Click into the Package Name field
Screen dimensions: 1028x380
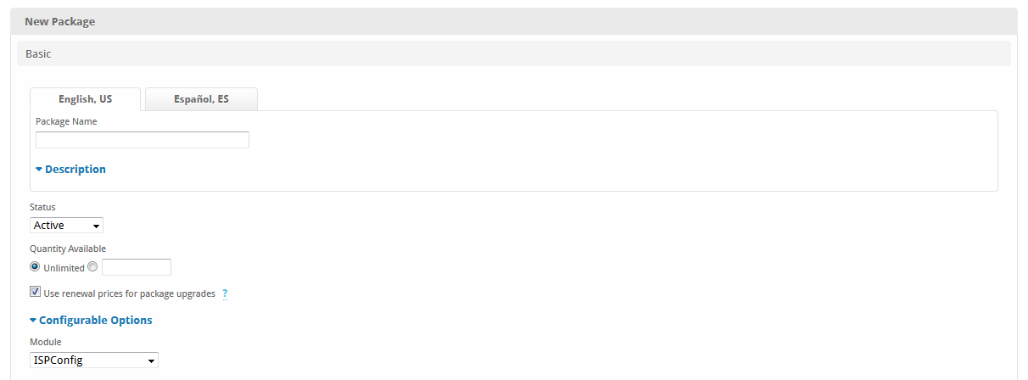[x=142, y=140]
